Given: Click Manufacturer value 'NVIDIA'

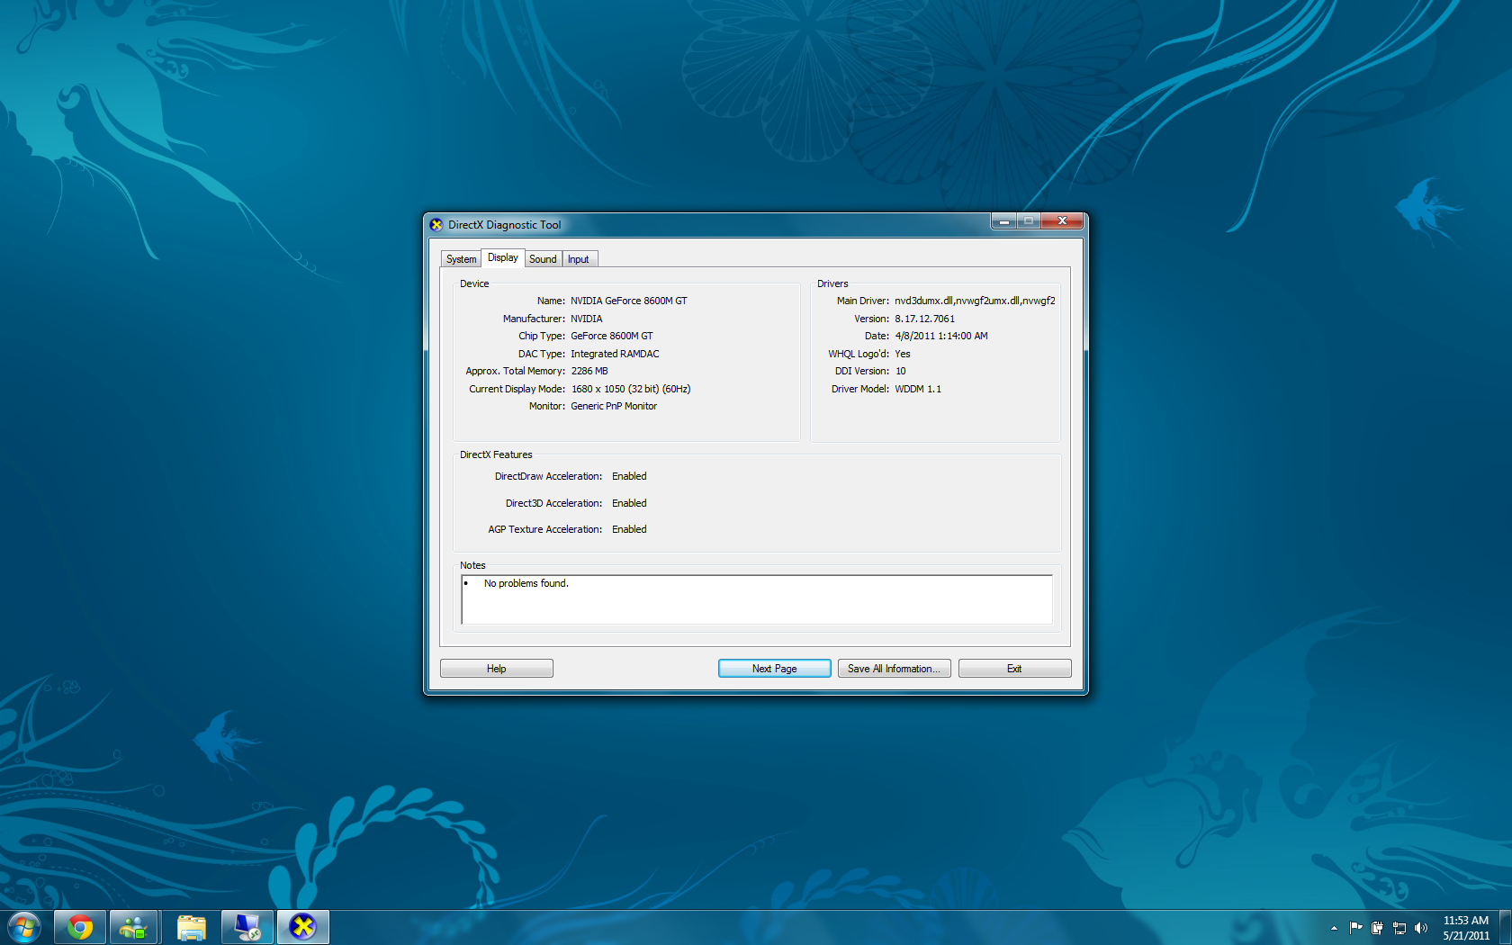Looking at the screenshot, I should point(587,319).
